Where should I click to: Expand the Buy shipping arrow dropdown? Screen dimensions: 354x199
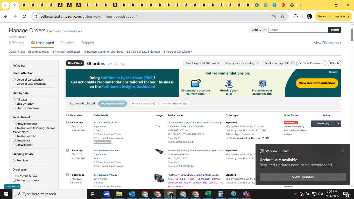(x=338, y=124)
